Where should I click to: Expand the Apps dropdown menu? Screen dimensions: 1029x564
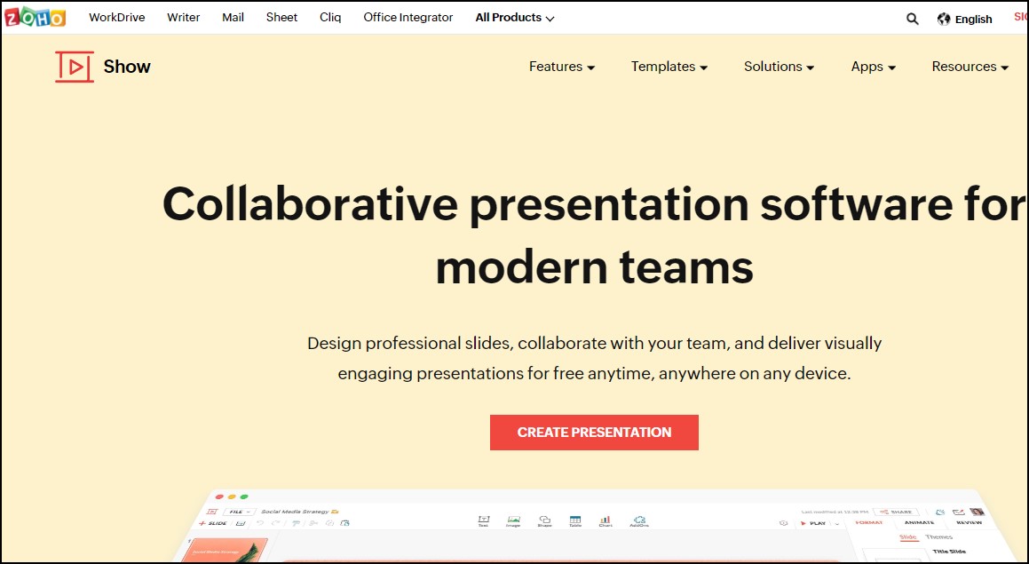click(874, 67)
